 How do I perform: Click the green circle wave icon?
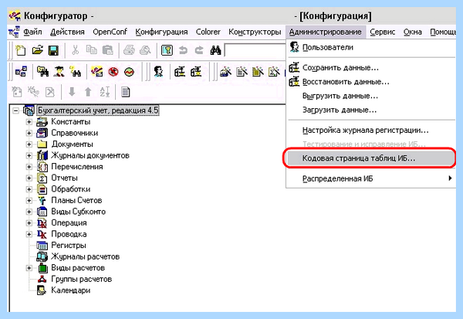coord(129,72)
